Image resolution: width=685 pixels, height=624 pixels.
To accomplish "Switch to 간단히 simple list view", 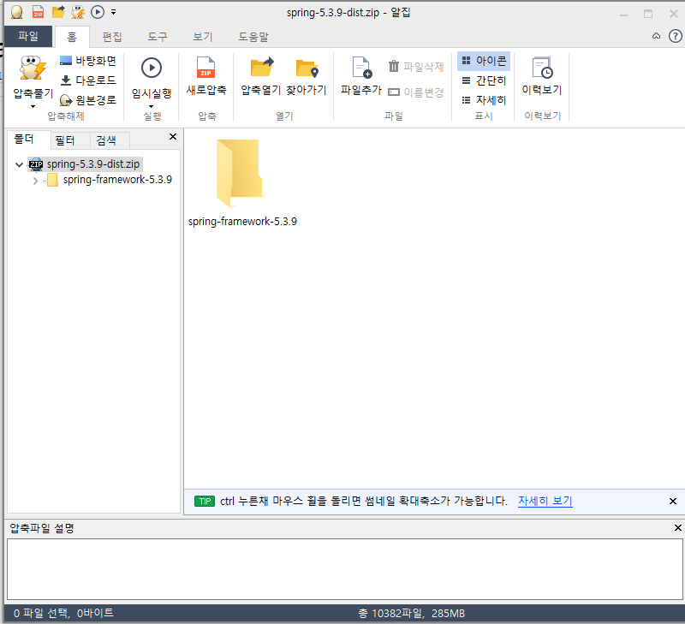I will click(484, 80).
